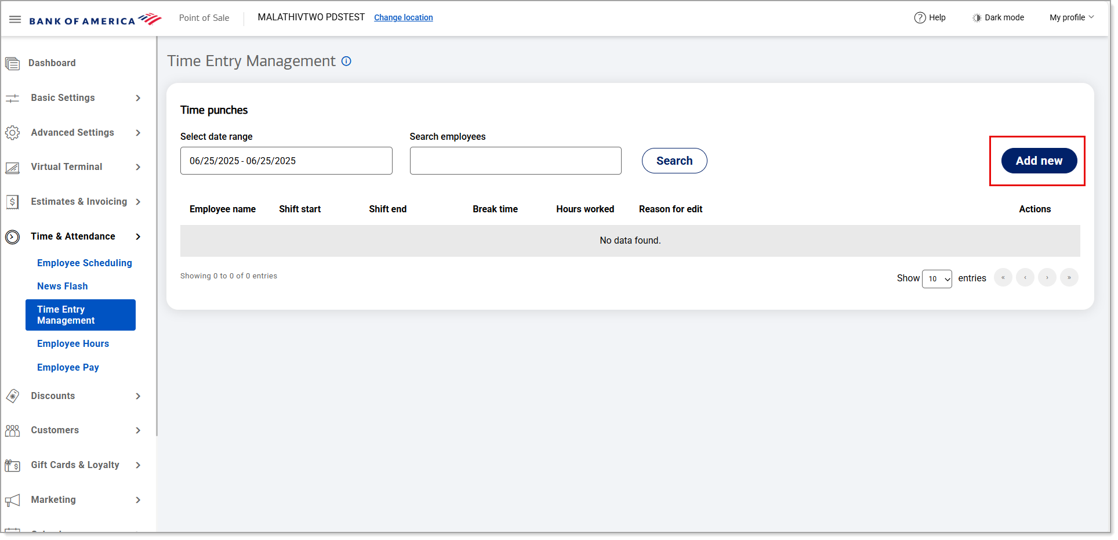The image size is (1118, 540).
Task: Expand the Advanced Settings chevron
Action: click(x=138, y=133)
